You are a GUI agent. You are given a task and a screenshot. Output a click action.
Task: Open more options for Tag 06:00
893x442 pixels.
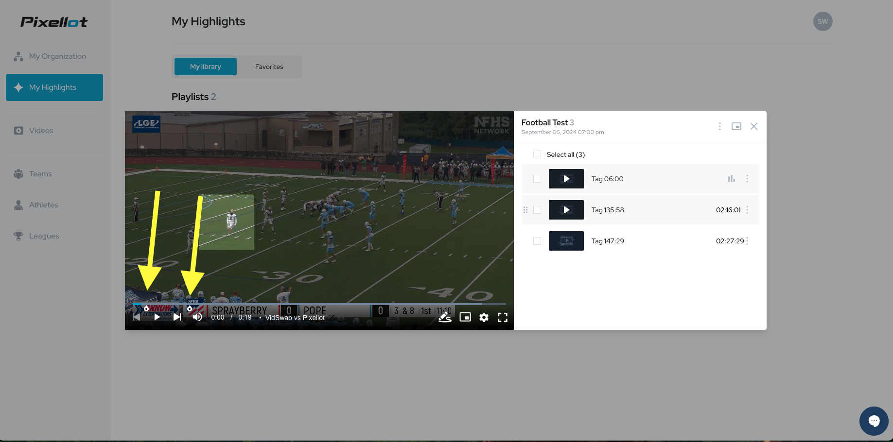pos(747,179)
